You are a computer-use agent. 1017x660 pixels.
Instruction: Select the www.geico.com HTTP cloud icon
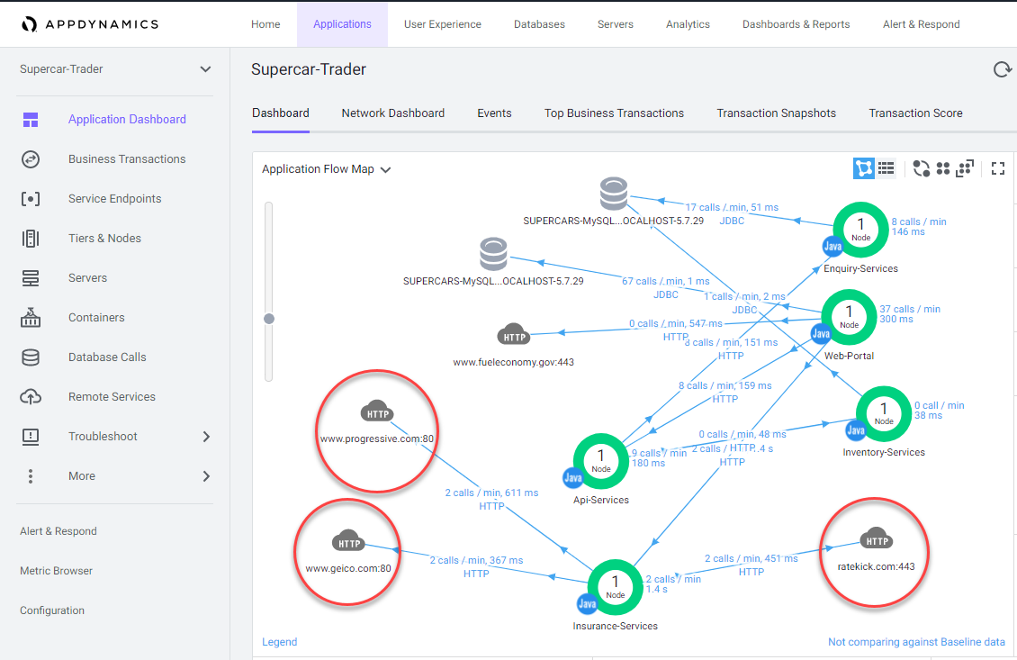click(x=348, y=540)
